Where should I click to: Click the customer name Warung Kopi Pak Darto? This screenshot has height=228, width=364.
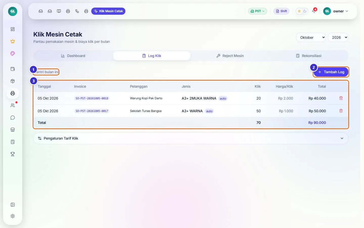click(146, 98)
